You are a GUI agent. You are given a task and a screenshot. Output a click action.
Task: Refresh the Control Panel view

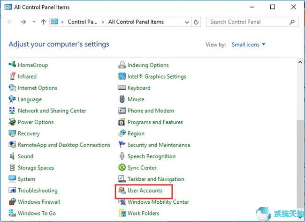(x=196, y=22)
